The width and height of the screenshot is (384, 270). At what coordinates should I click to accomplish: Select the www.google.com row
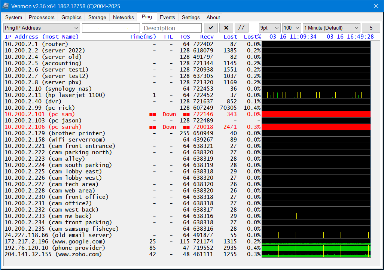[x=188, y=242]
